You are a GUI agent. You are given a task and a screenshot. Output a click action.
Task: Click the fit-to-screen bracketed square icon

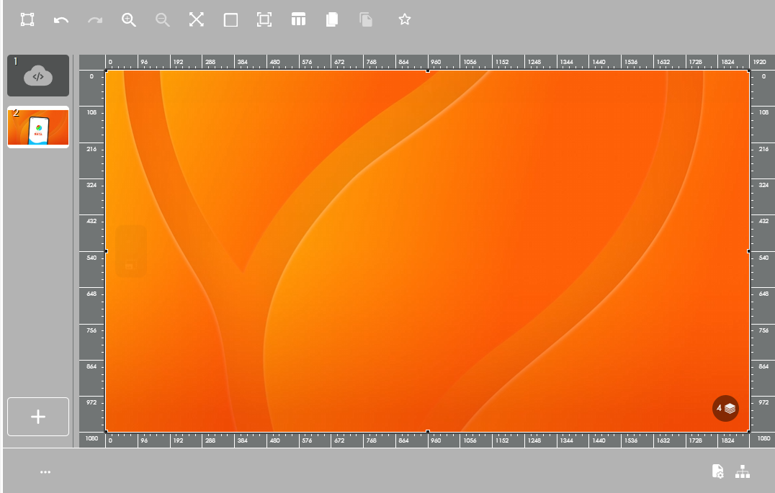264,19
